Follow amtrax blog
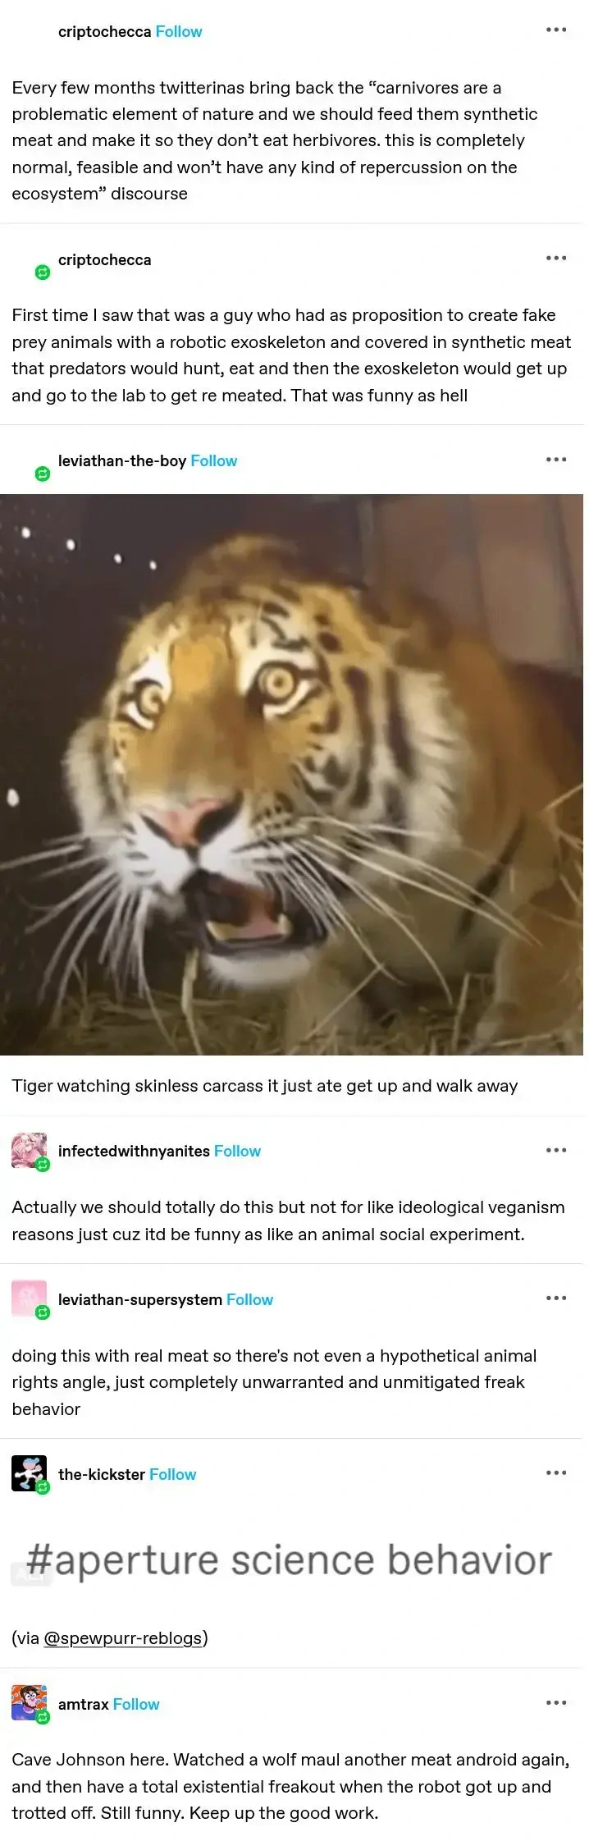This screenshot has height=1841, width=589. [137, 1704]
